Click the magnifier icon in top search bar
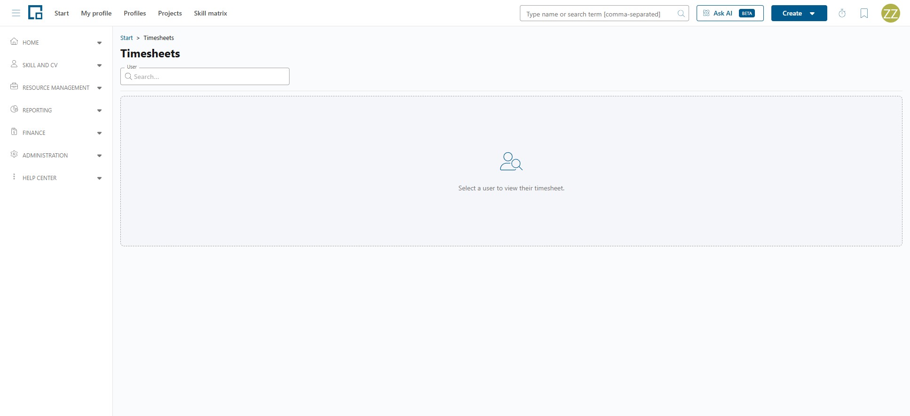This screenshot has height=416, width=910. pyautogui.click(x=681, y=14)
